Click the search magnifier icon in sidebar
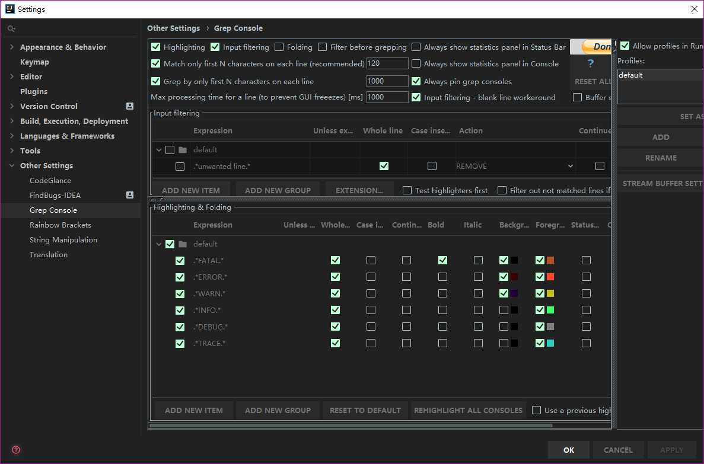This screenshot has width=704, height=464. (x=11, y=28)
